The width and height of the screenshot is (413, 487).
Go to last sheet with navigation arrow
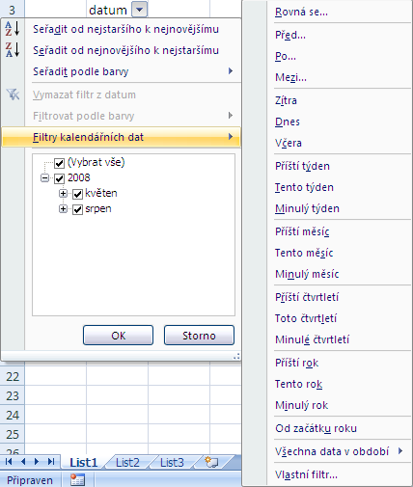tap(51, 462)
